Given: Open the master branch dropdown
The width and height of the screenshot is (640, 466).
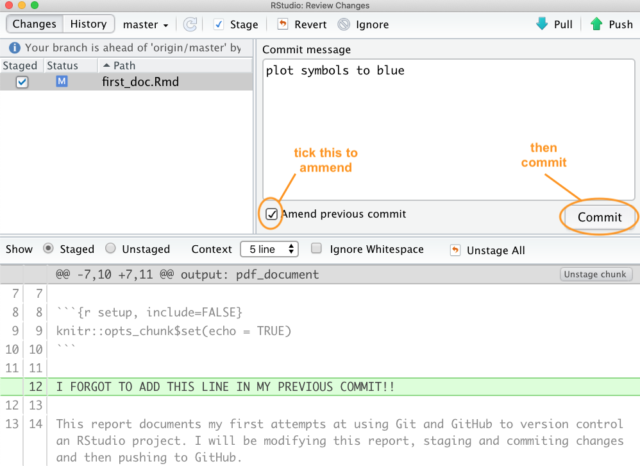Looking at the screenshot, I should [146, 24].
